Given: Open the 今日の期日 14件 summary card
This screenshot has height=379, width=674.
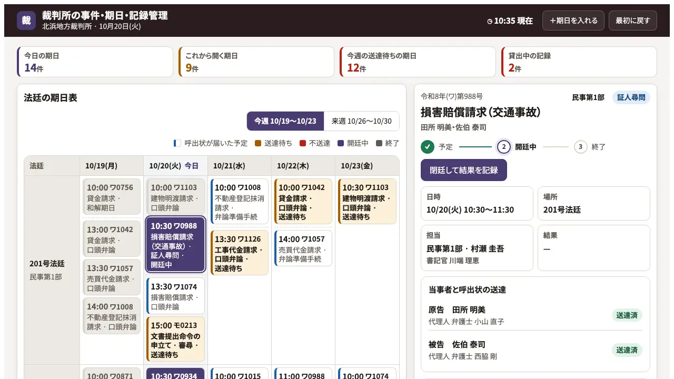Looking at the screenshot, I should (x=95, y=62).
